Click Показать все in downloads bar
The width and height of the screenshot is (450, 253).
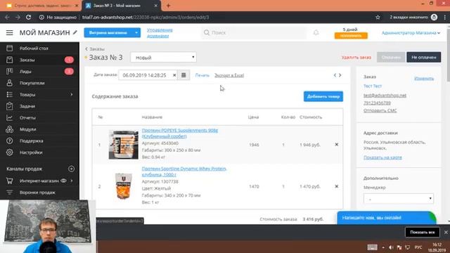[x=422, y=233]
